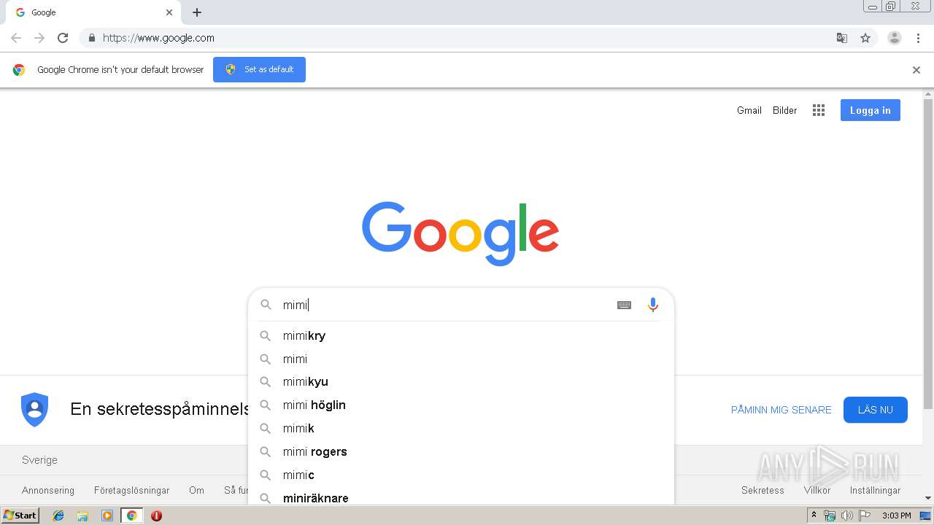
Task: Open the Chrome three-dot menu
Action: pyautogui.click(x=918, y=38)
